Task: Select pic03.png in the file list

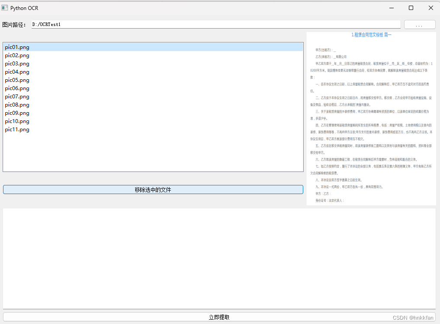Action: pyautogui.click(x=153, y=64)
